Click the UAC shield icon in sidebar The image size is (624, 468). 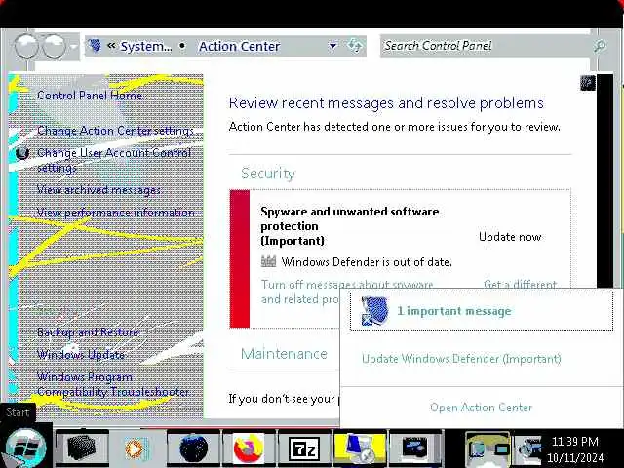coord(22,153)
